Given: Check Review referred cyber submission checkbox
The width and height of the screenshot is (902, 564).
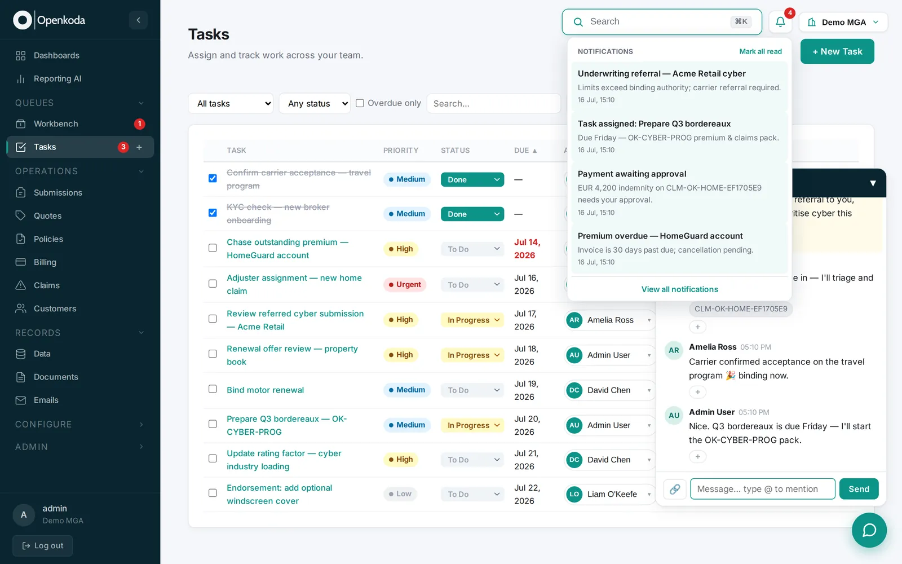Looking at the screenshot, I should (213, 319).
